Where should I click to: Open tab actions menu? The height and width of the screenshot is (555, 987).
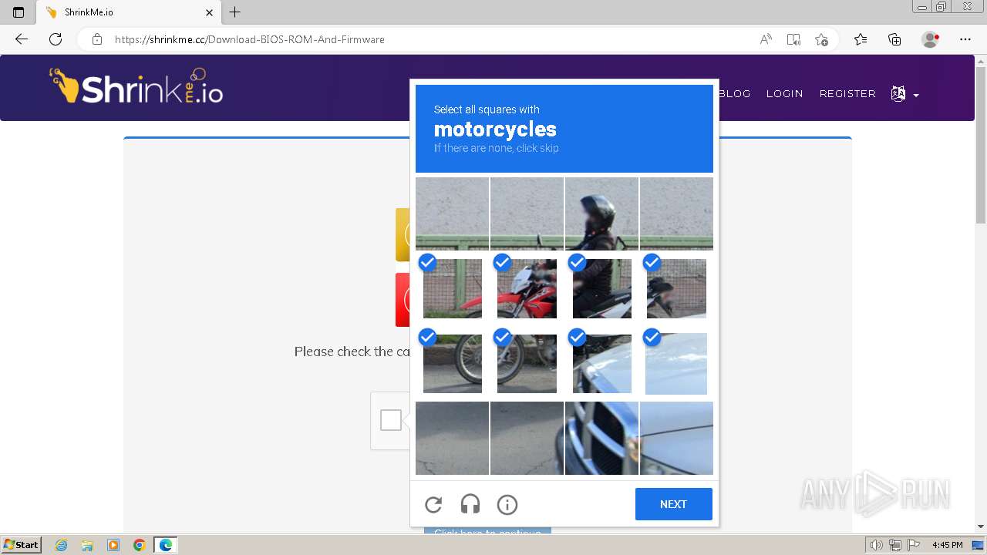pyautogui.click(x=19, y=12)
